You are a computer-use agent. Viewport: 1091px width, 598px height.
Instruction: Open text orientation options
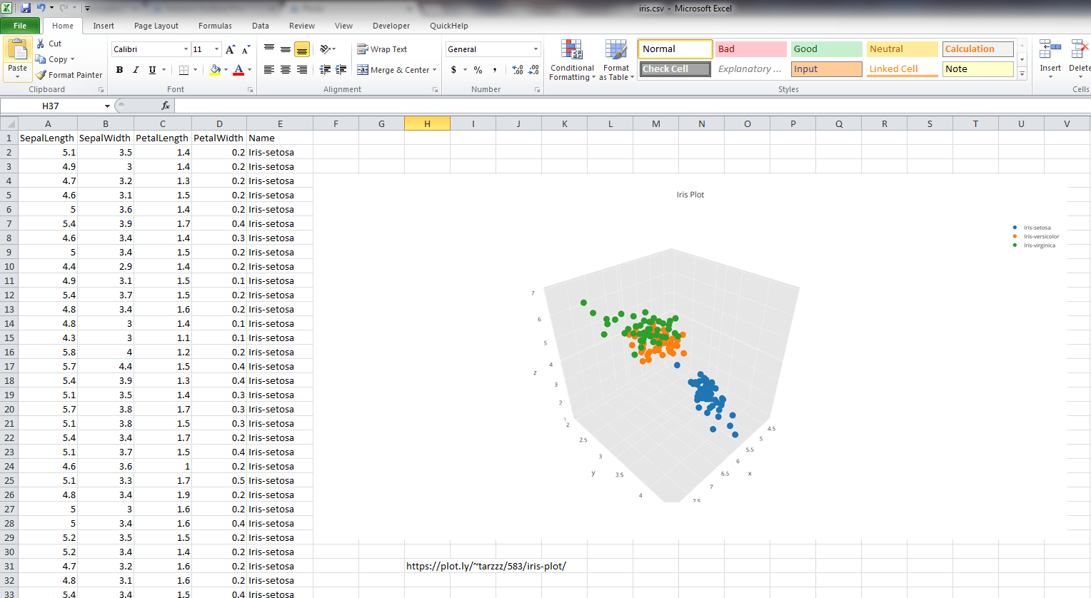327,49
